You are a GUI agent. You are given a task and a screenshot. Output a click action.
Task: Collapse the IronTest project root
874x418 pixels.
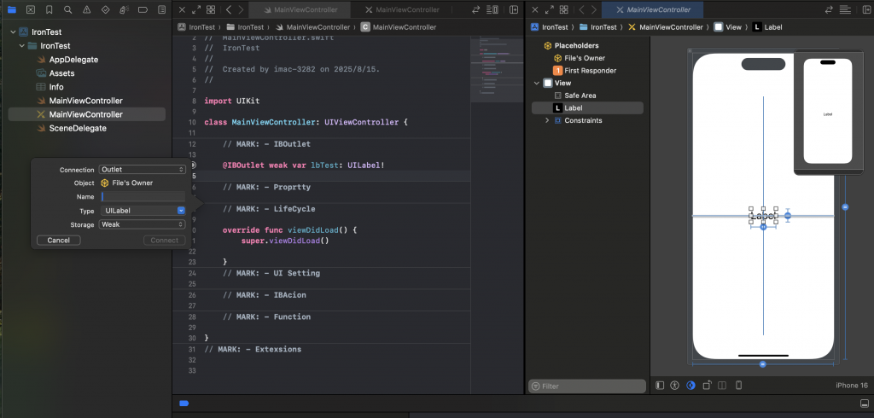(13, 32)
